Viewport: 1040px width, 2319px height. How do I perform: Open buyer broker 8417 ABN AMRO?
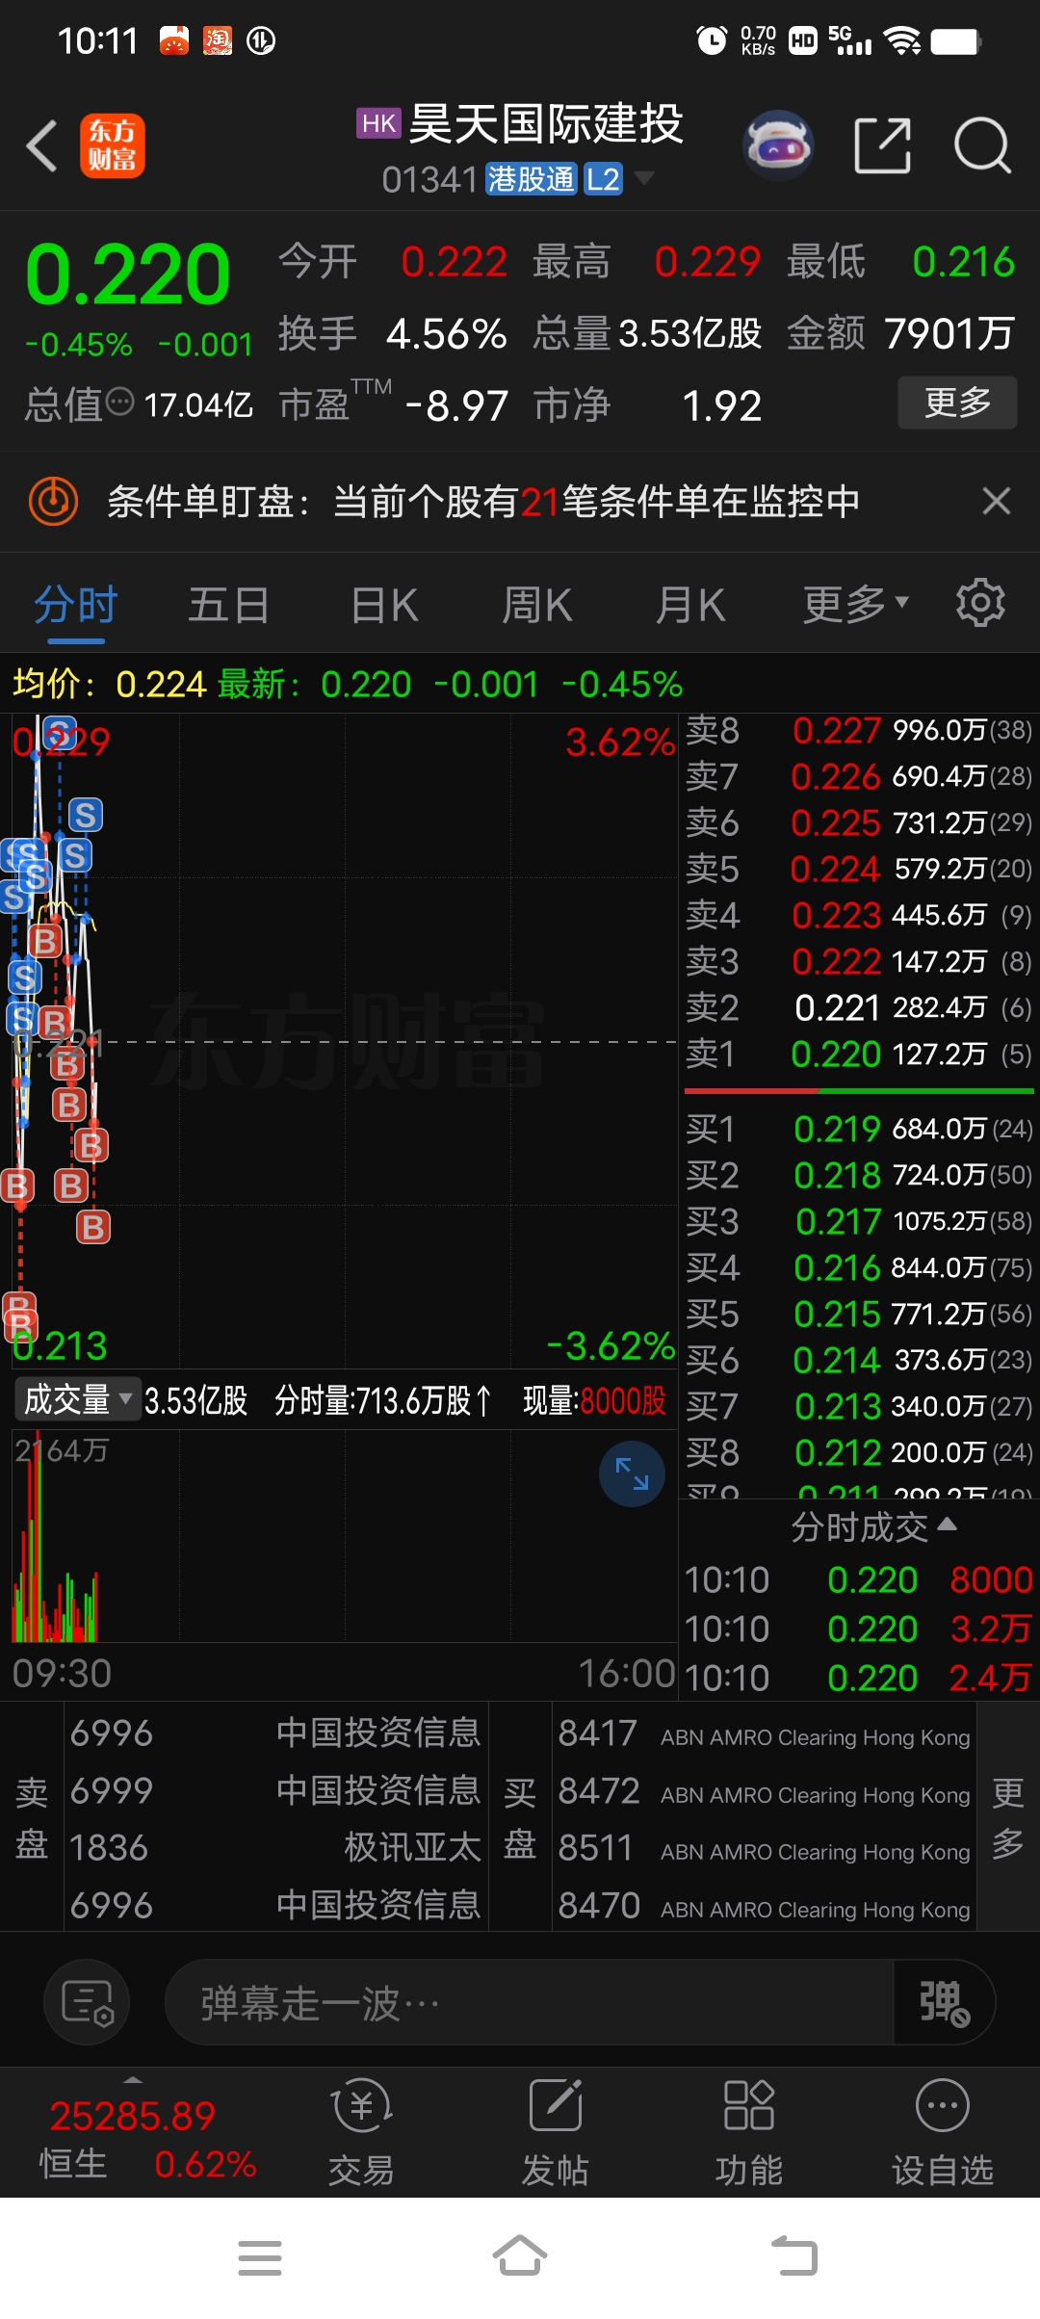[x=765, y=1734]
